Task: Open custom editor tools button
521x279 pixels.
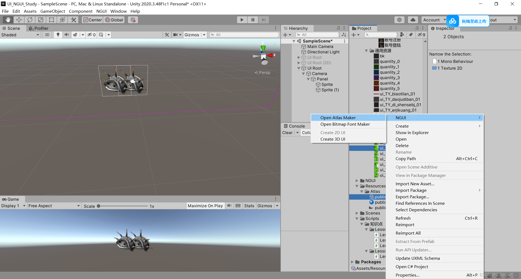Action: point(73,20)
